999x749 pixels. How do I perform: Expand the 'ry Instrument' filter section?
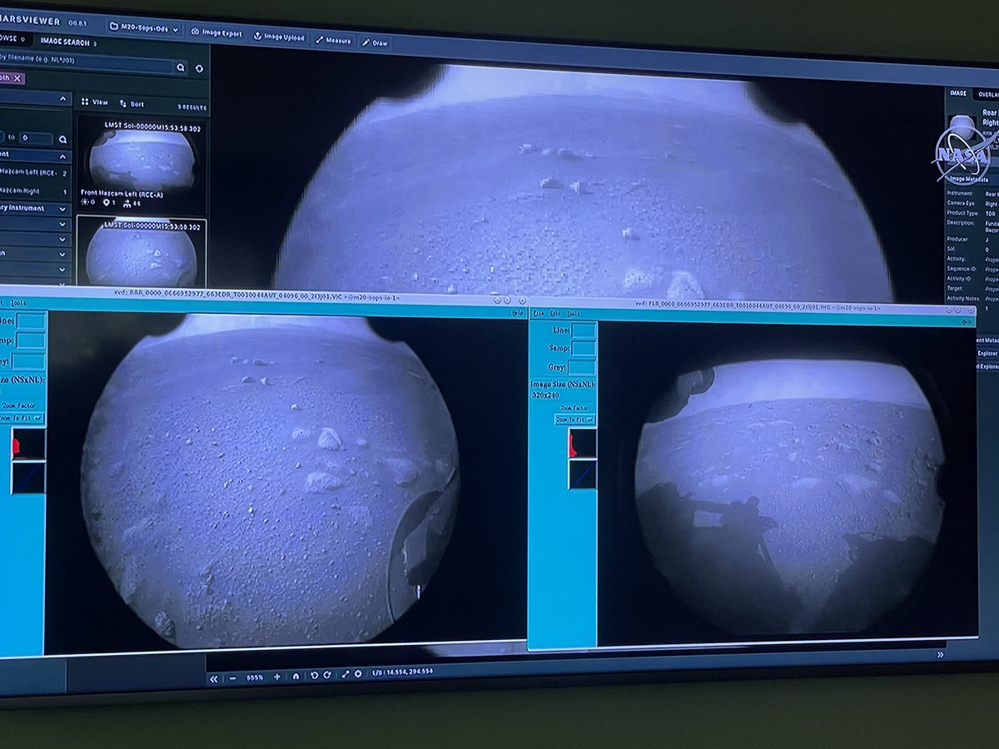(x=35, y=208)
